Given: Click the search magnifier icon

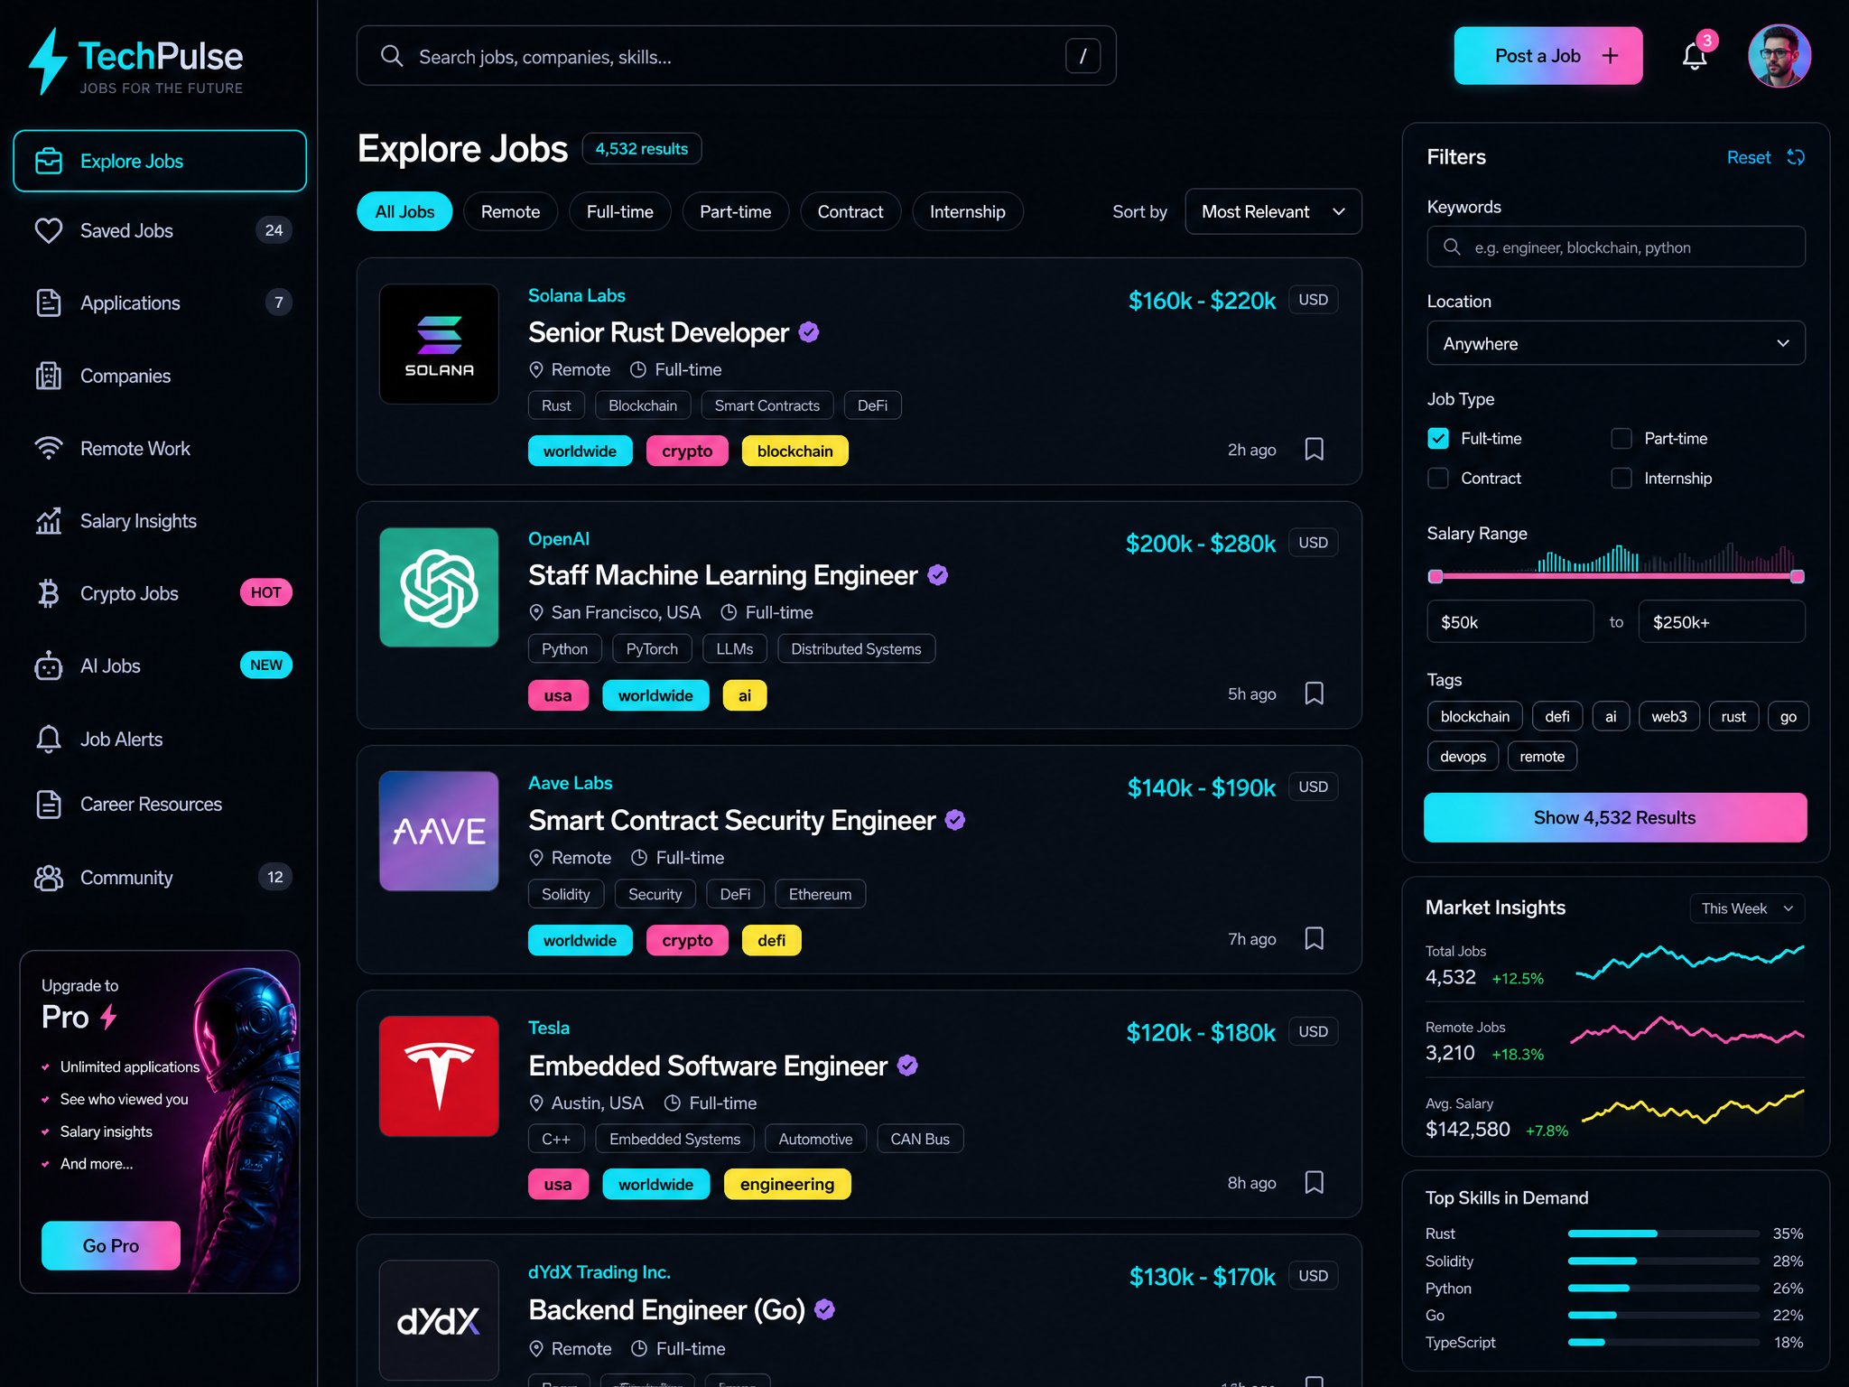Looking at the screenshot, I should coord(391,56).
